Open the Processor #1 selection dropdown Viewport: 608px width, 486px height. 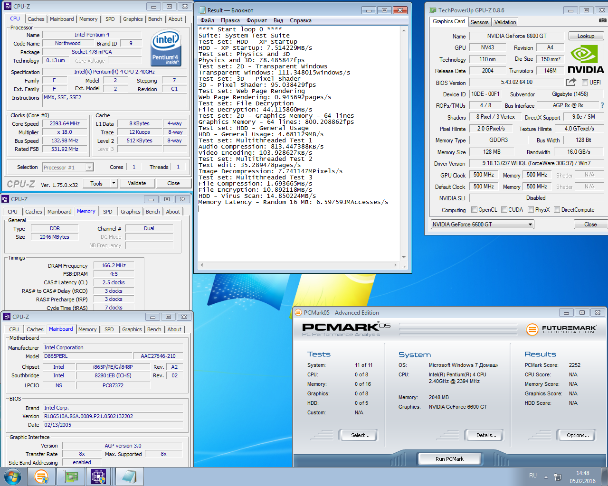(x=68, y=167)
